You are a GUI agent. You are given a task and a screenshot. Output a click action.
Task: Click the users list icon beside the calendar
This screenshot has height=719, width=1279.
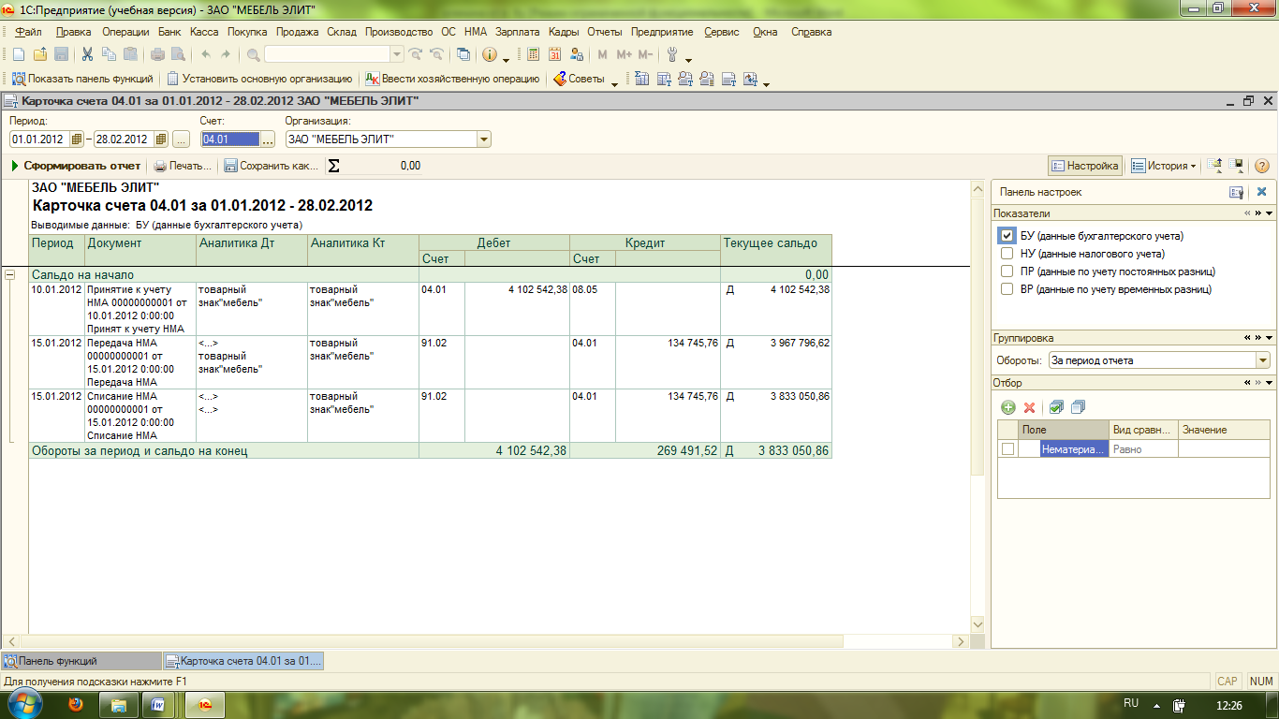tap(577, 54)
